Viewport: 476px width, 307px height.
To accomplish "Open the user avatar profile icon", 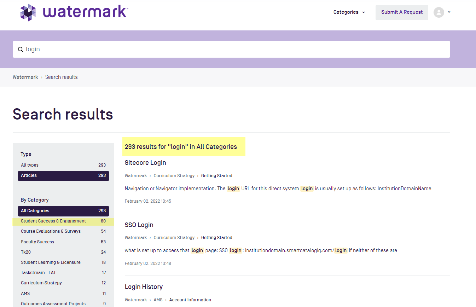I will point(439,12).
